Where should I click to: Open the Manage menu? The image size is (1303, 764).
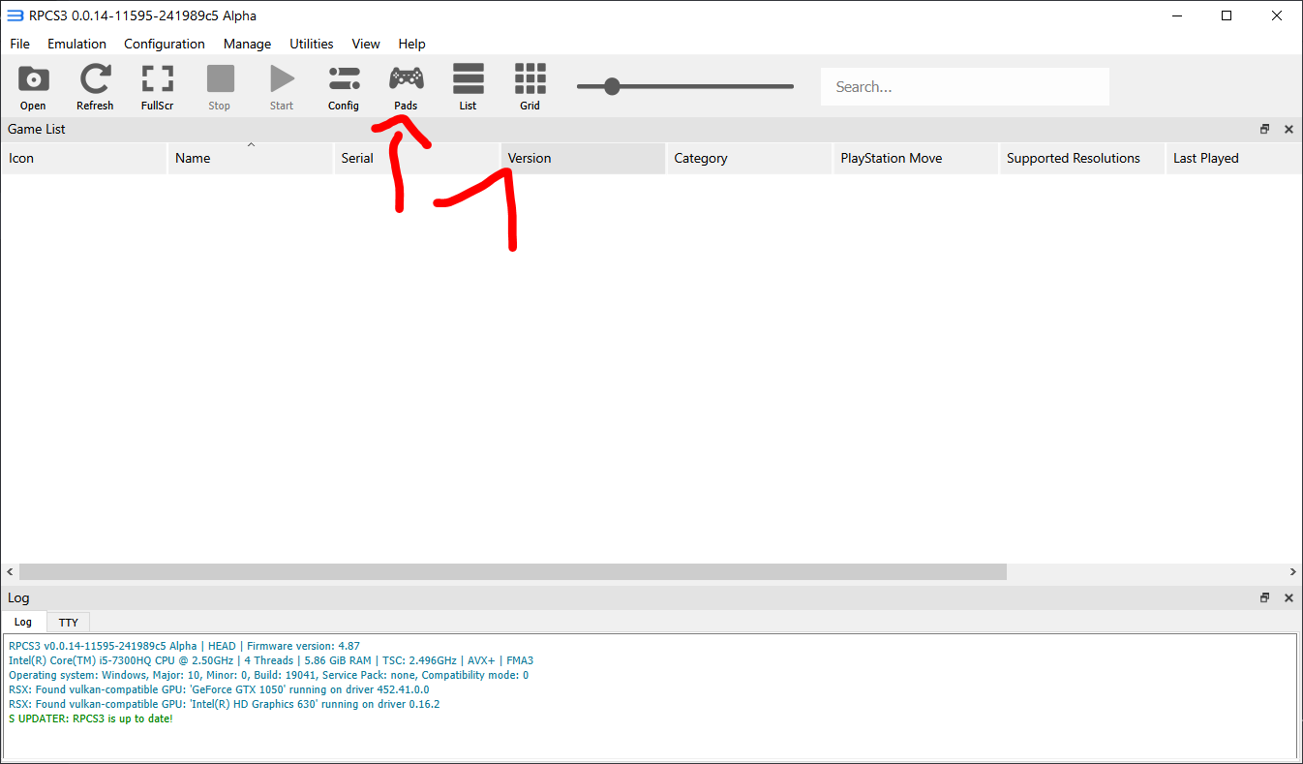click(247, 44)
